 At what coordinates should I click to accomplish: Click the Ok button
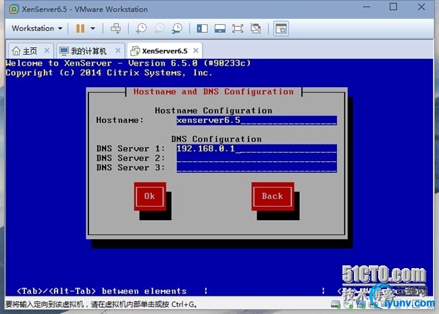[x=150, y=197]
